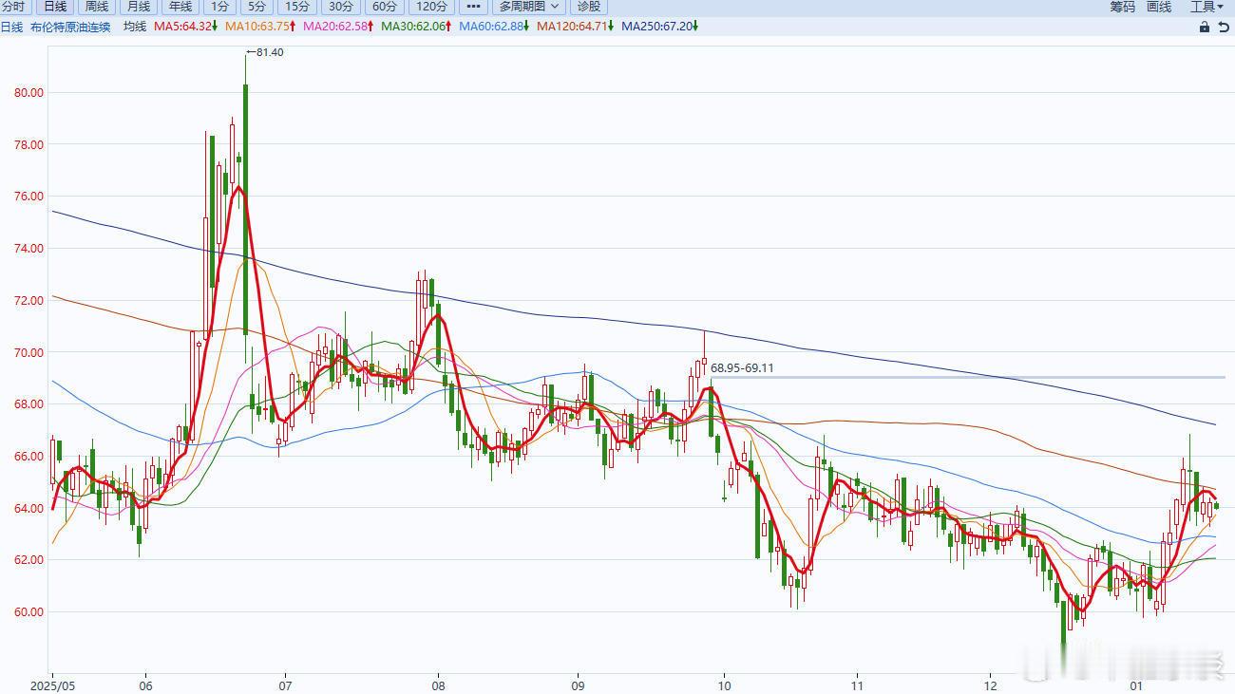Click the 80.00 price axis label
The width and height of the screenshot is (1235, 694).
tap(29, 93)
